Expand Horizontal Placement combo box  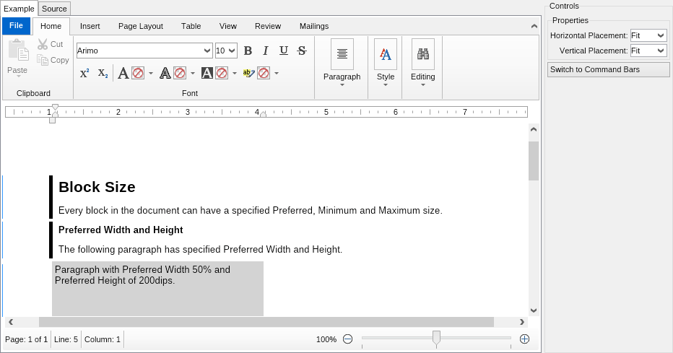coord(661,35)
